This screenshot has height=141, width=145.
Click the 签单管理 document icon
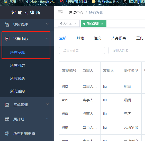(7, 105)
